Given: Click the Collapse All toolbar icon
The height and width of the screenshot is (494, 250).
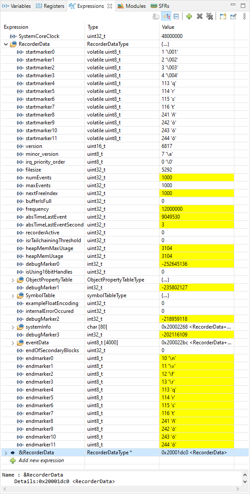Looking at the screenshot, I should pyautogui.click(x=176, y=17).
